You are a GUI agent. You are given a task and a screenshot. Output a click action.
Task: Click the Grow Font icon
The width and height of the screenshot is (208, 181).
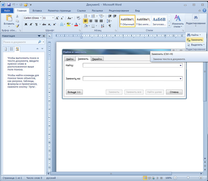(x=57, y=18)
